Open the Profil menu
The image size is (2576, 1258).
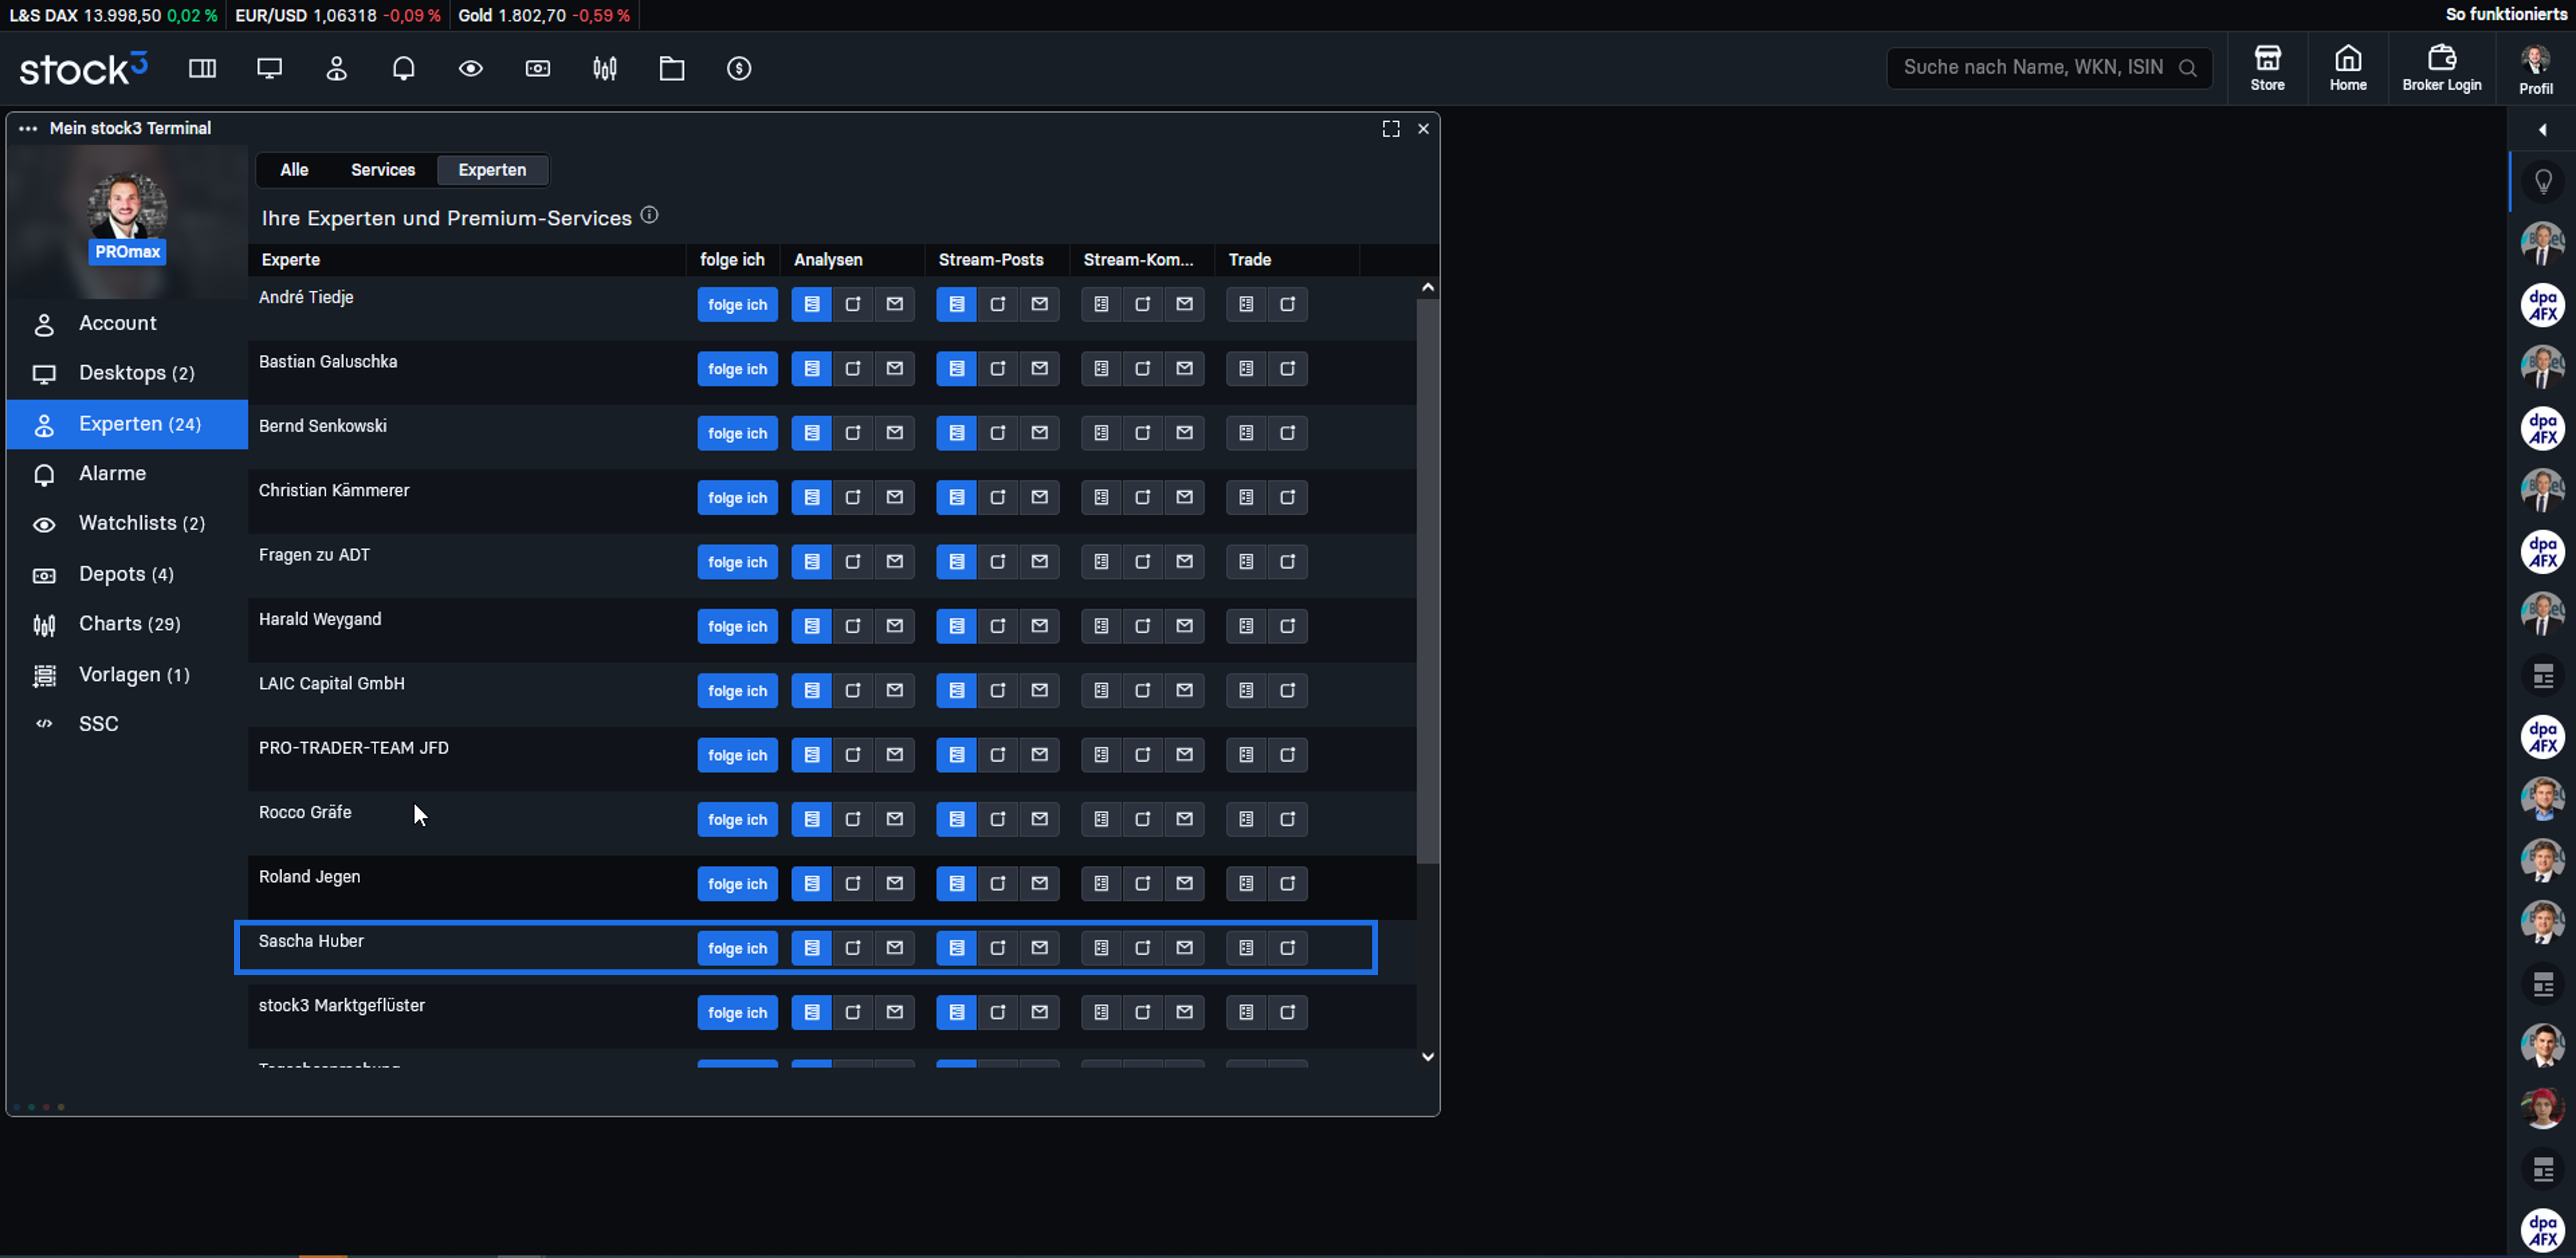[2535, 70]
